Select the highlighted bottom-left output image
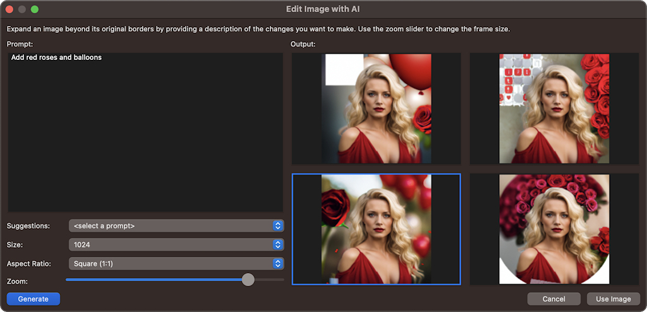647x312 pixels. click(377, 229)
